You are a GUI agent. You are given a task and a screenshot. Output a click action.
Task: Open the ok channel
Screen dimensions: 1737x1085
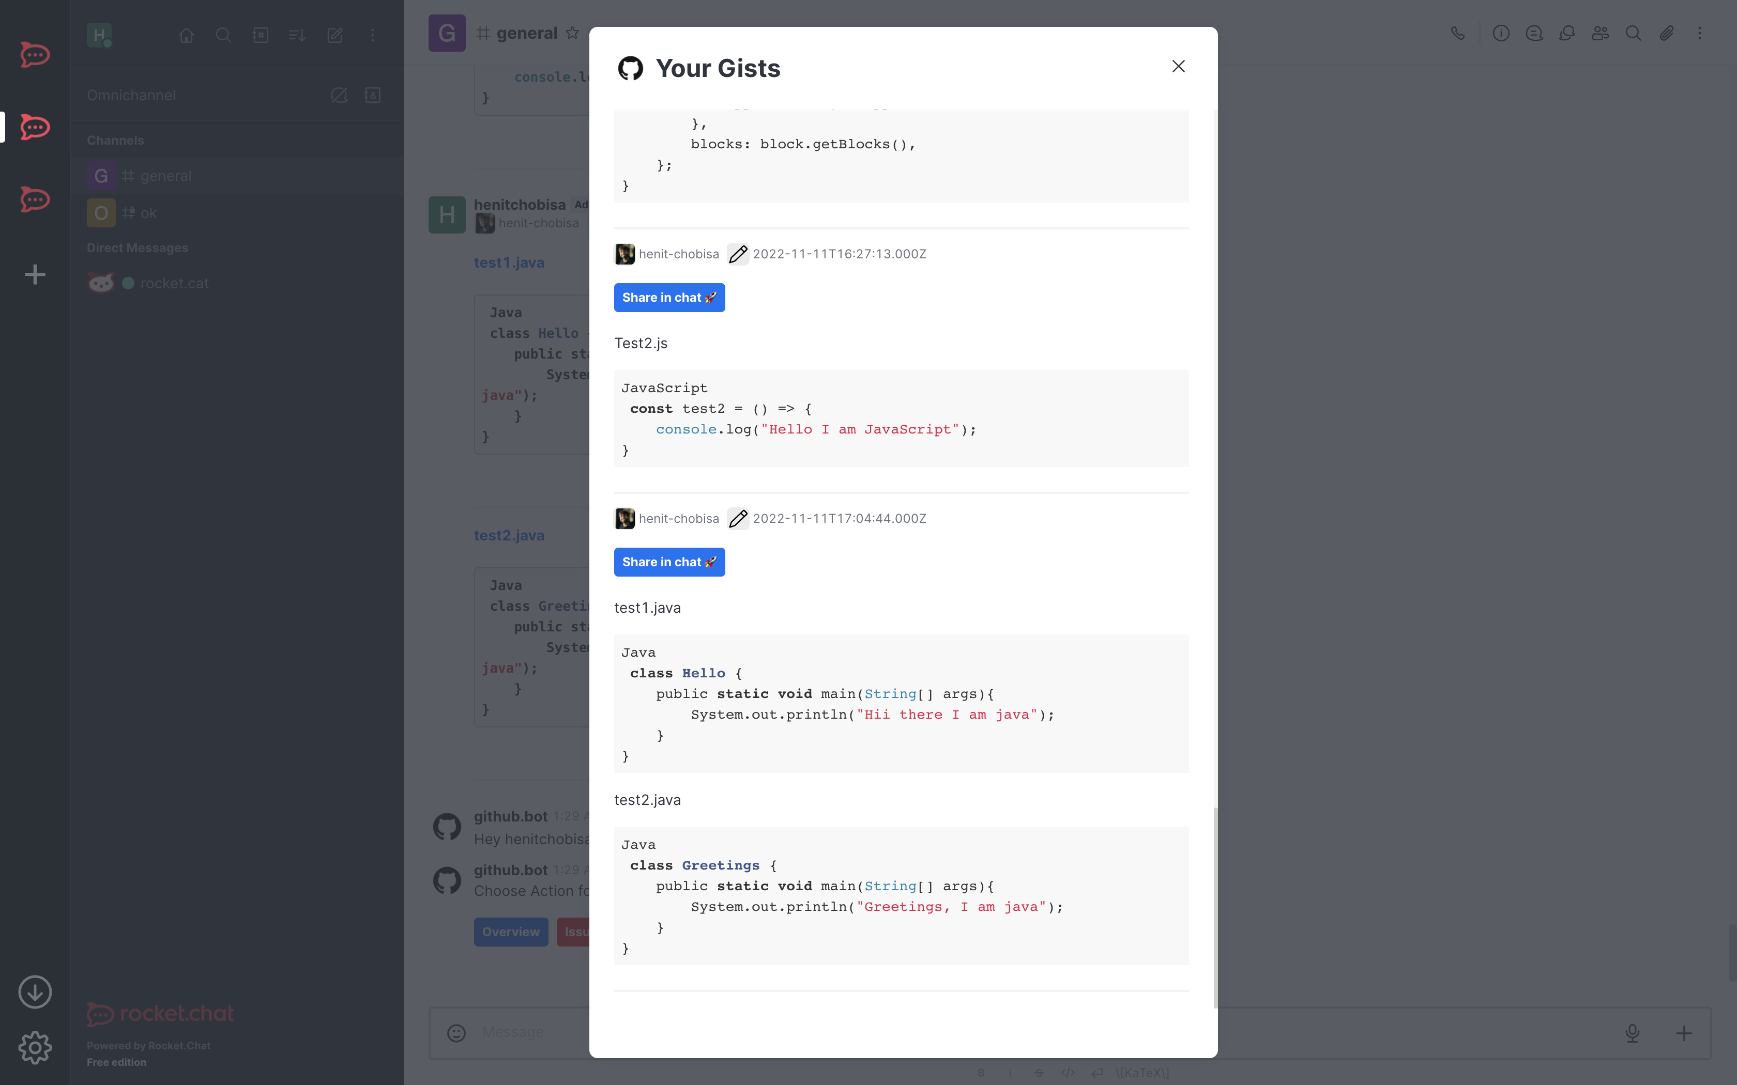pyautogui.click(x=148, y=213)
